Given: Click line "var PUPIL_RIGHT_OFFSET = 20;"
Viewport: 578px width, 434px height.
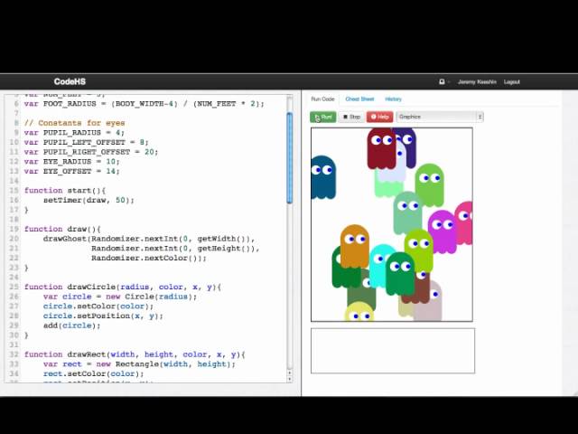Looking at the screenshot, I should [x=90, y=152].
